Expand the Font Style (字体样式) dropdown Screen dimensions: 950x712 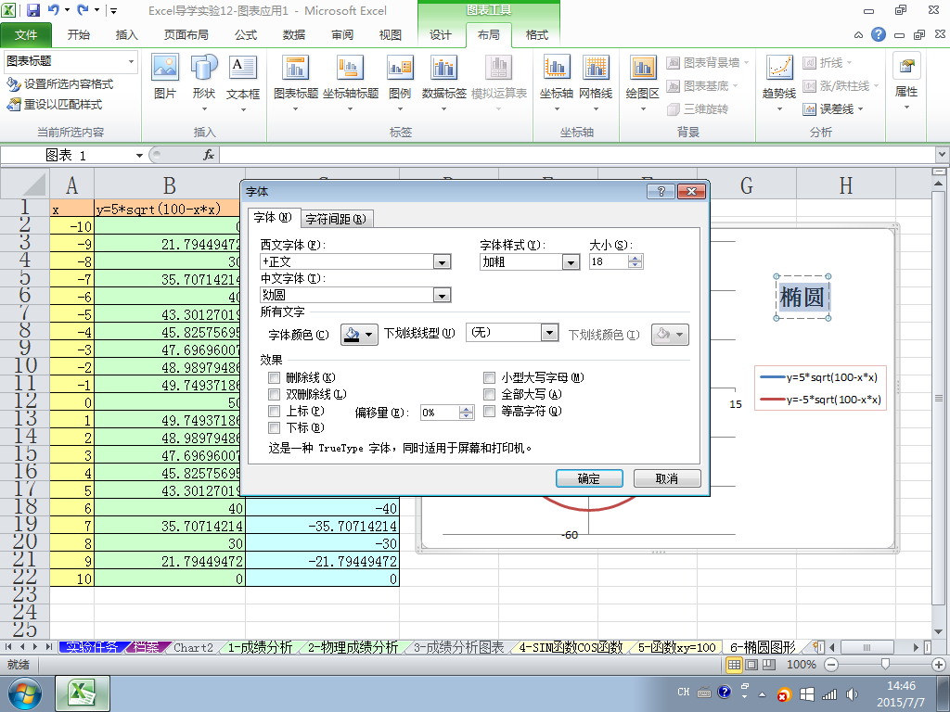coord(571,262)
